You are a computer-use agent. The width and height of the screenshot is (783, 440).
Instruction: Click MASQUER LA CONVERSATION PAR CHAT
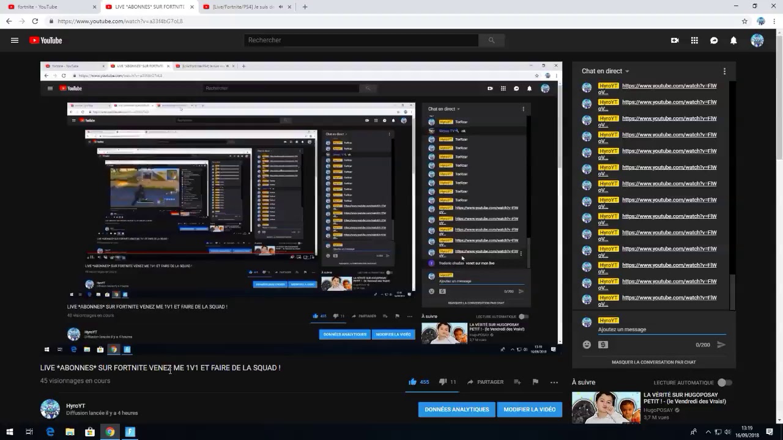pyautogui.click(x=653, y=362)
